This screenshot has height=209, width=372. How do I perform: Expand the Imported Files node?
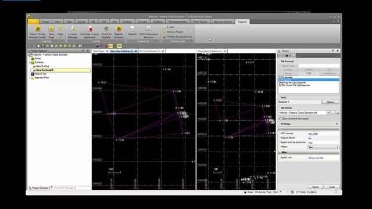click(30, 78)
